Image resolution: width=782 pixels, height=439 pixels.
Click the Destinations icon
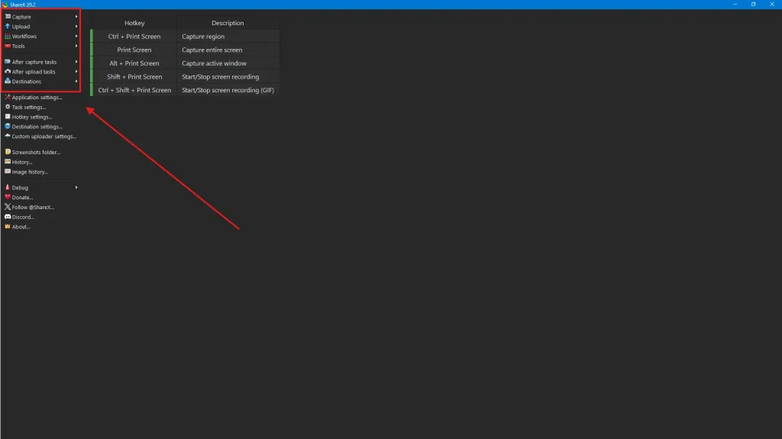(x=8, y=81)
